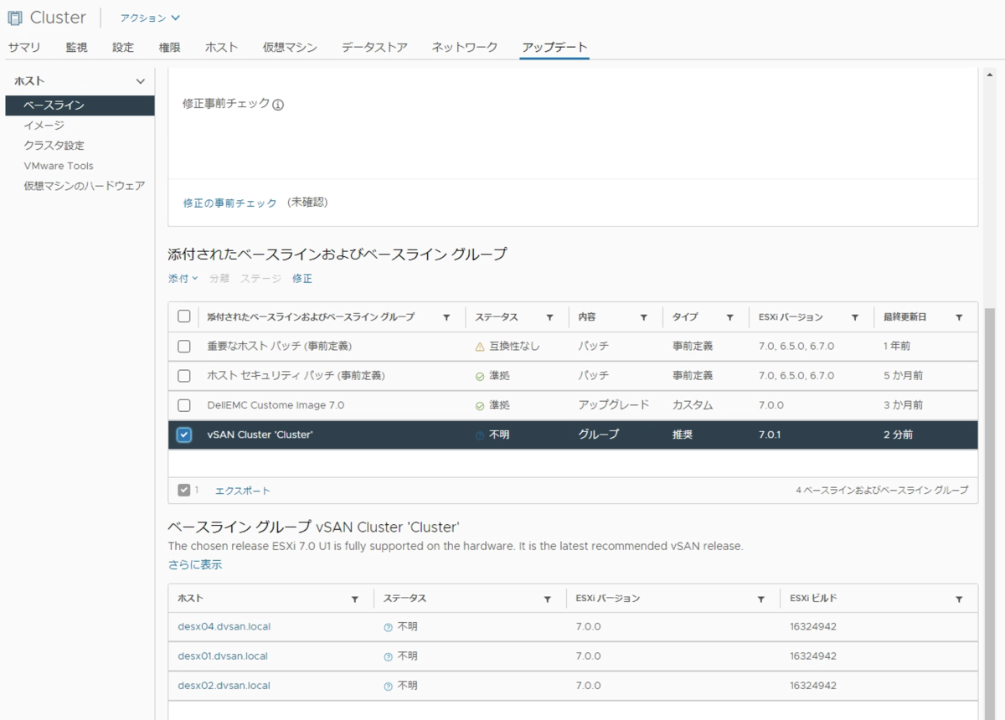The height and width of the screenshot is (720, 1005).
Task: Switch to the 権限 tab
Action: pos(170,47)
